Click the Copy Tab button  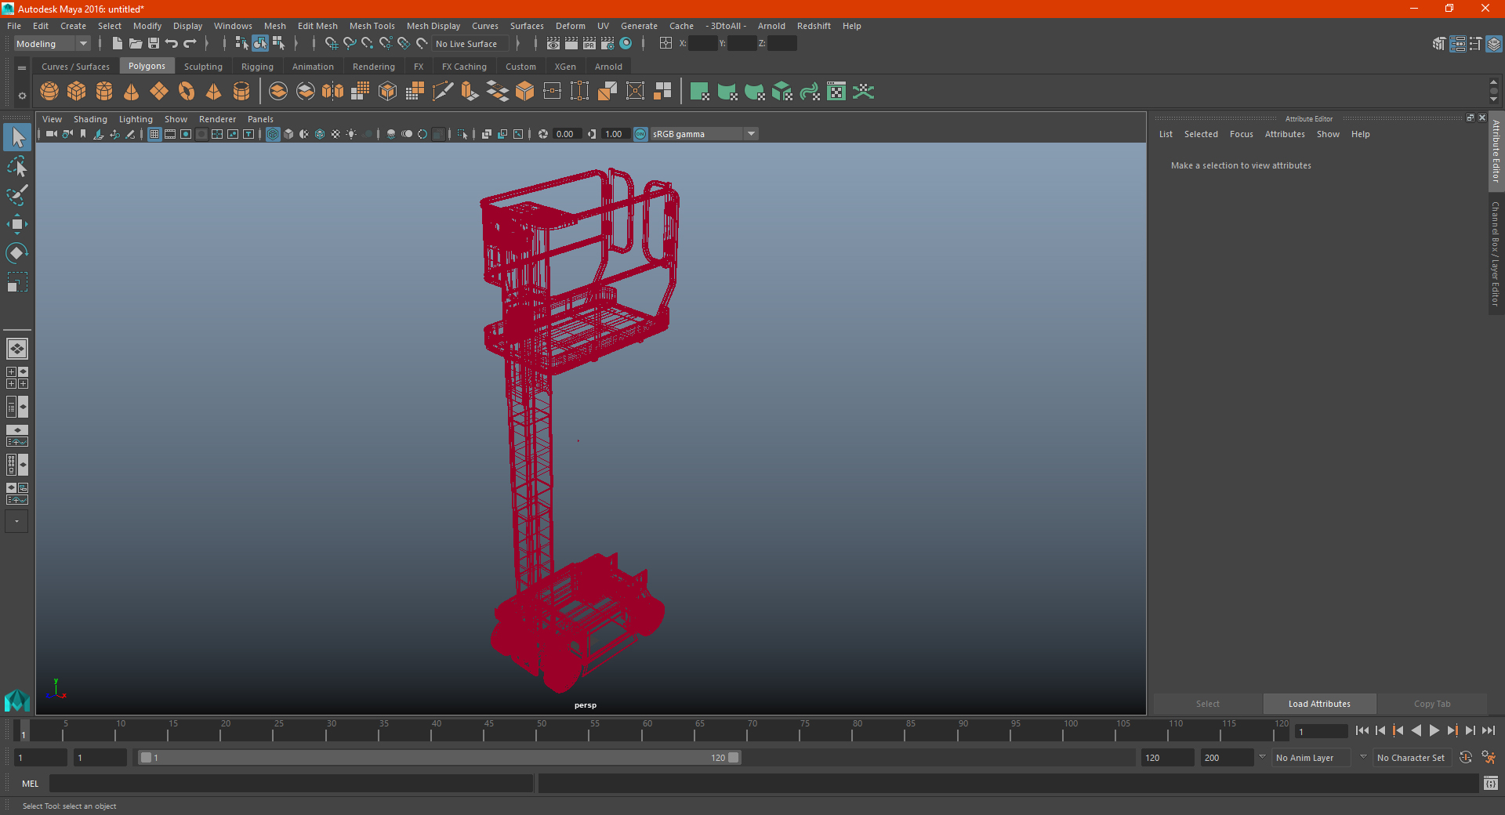(x=1432, y=704)
